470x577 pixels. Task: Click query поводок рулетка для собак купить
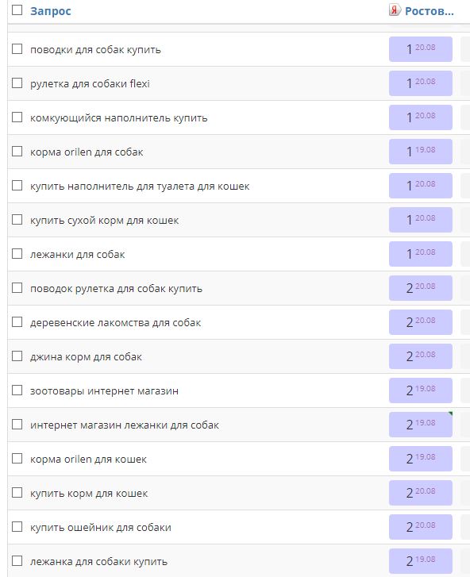(116, 289)
